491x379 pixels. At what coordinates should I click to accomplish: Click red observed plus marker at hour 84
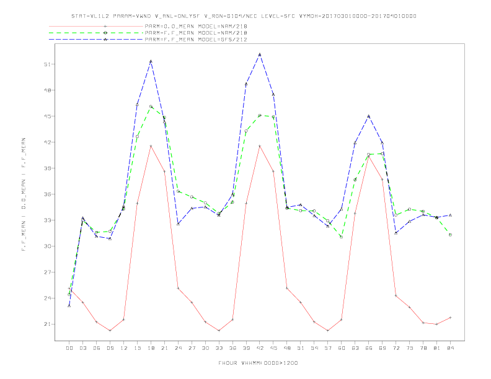click(450, 318)
